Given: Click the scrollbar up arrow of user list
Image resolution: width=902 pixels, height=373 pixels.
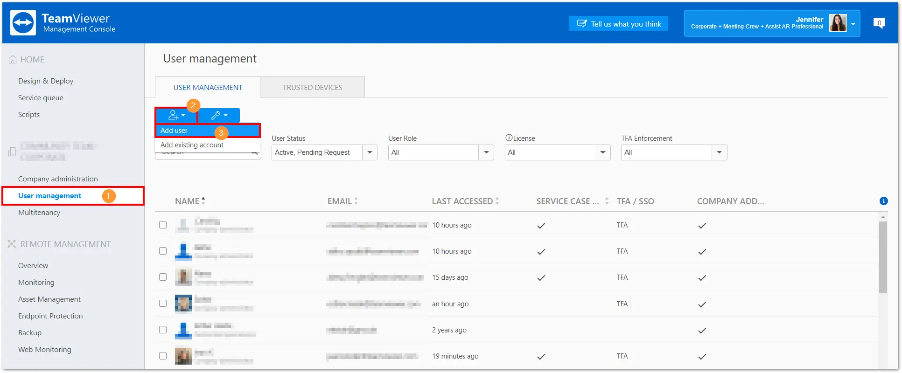Looking at the screenshot, I should coord(883,217).
